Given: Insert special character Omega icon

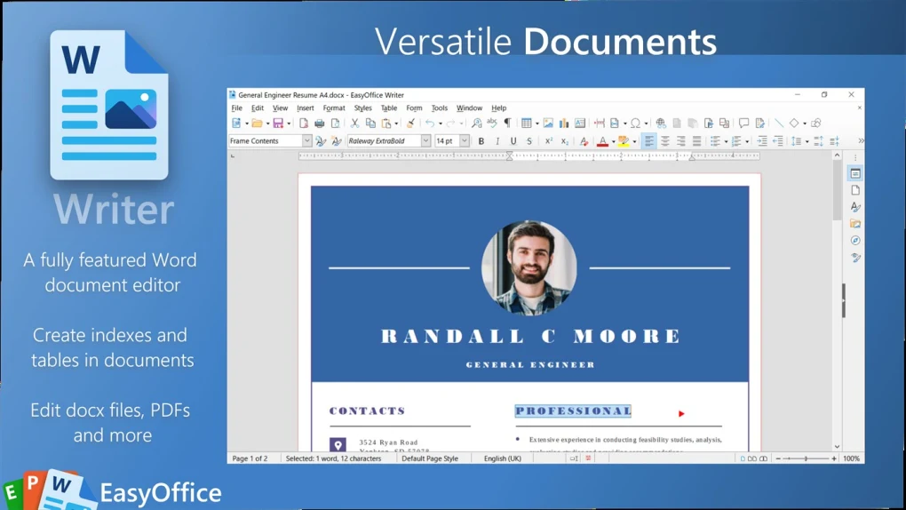Looking at the screenshot, I should click(635, 124).
